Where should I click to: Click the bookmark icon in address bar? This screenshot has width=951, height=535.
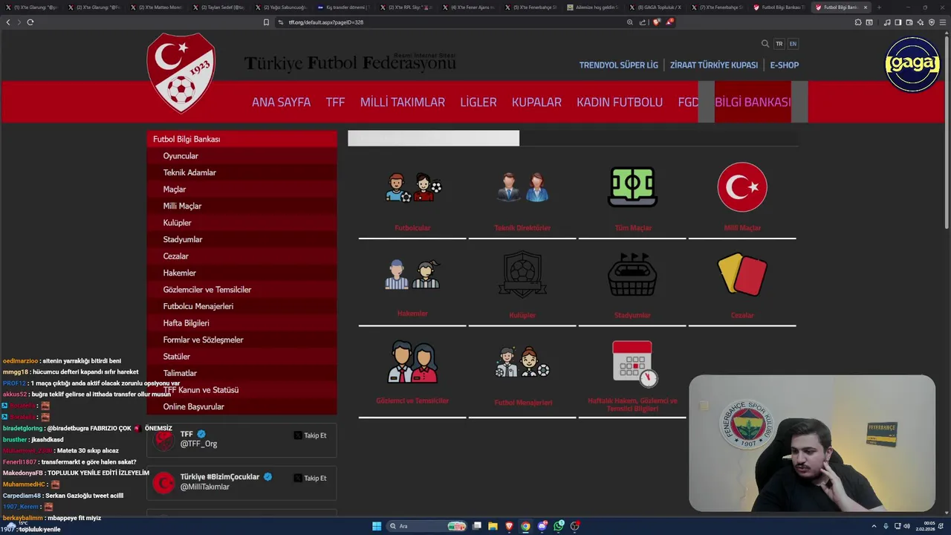click(266, 22)
